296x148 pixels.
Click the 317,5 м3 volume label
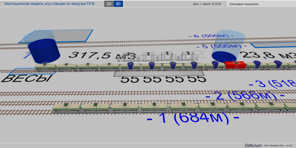pyautogui.click(x=102, y=55)
